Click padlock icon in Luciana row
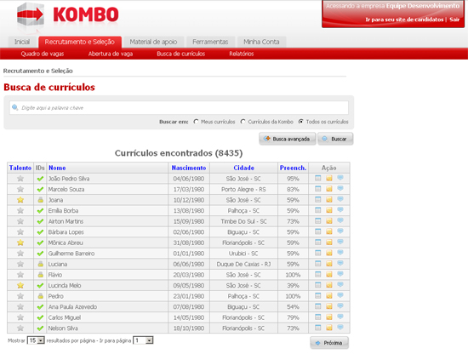The height and width of the screenshot is (354, 468). click(x=41, y=264)
